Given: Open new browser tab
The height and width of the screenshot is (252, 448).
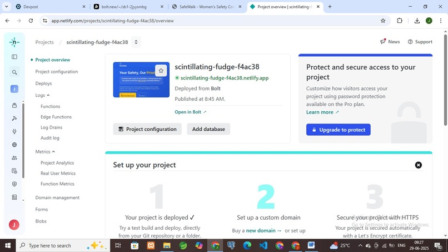Looking at the screenshot, I should click(330, 7).
